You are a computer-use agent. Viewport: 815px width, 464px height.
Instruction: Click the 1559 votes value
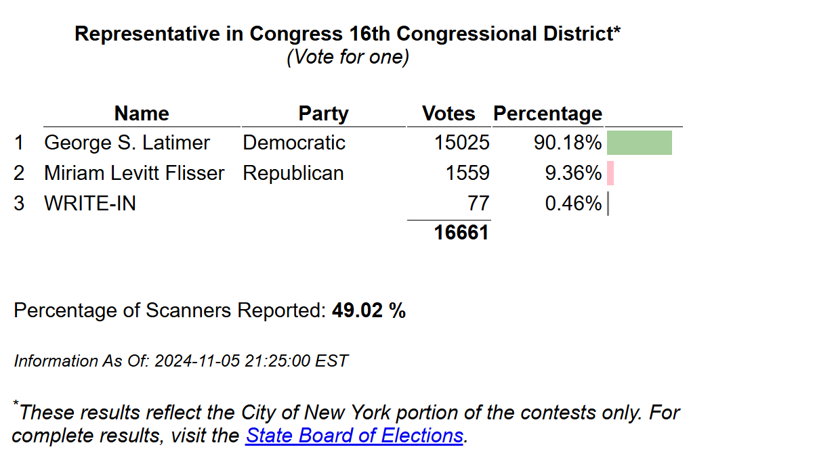tap(467, 173)
